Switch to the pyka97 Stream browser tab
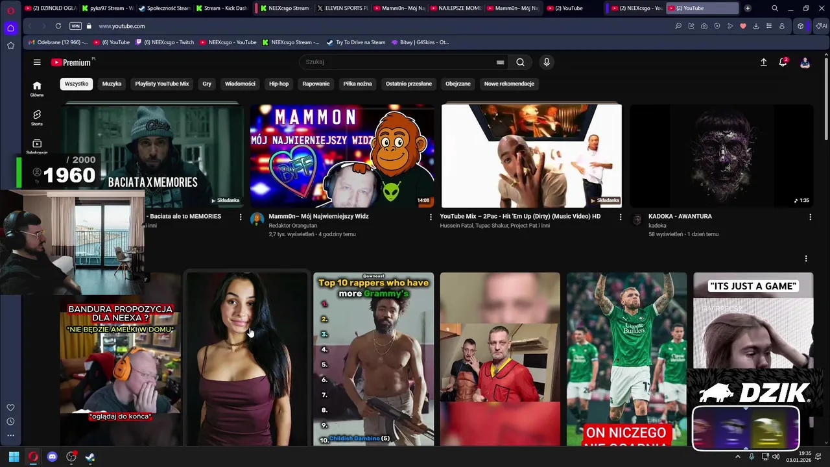 tap(107, 8)
